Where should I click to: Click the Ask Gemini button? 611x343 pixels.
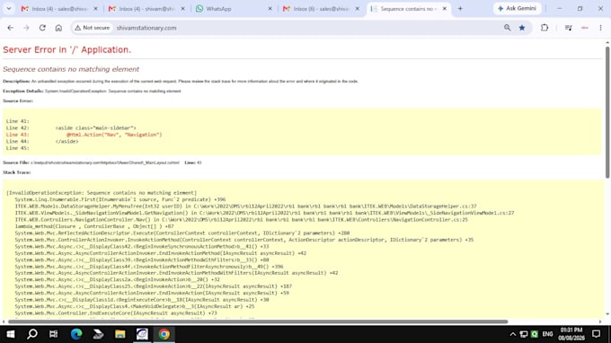coord(517,8)
